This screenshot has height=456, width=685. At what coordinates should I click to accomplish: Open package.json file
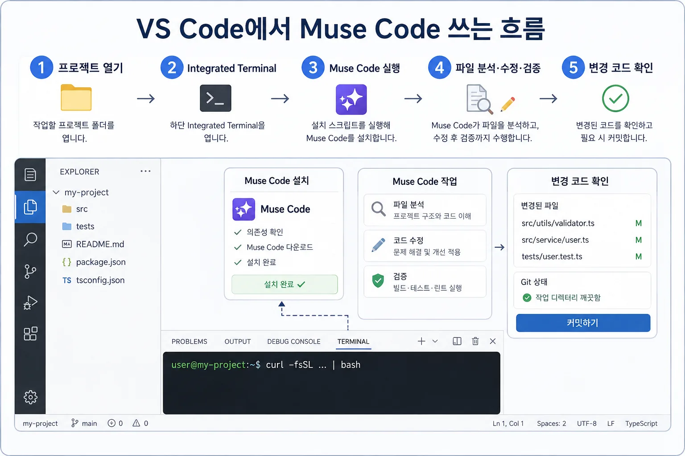coord(94,262)
